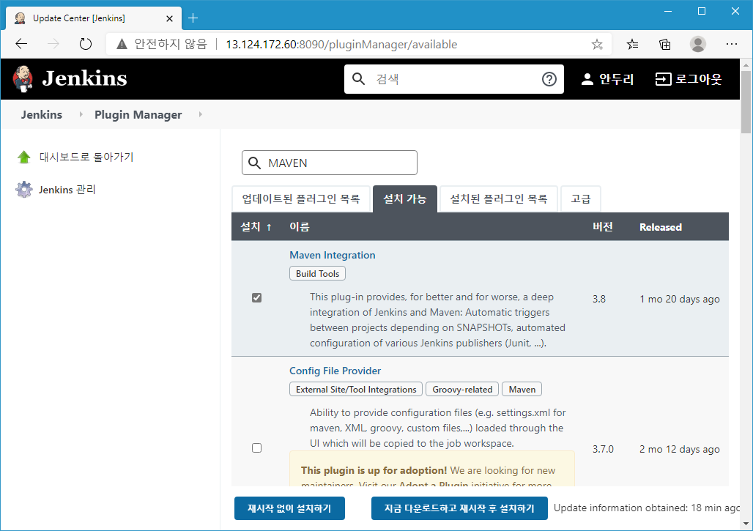Click scrollbar down arrow
The width and height of the screenshot is (753, 531).
click(746, 524)
